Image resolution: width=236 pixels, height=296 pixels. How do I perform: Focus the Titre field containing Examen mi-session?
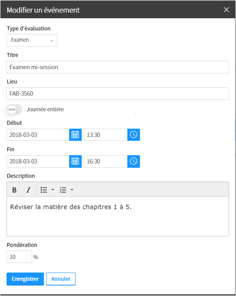tap(118, 67)
